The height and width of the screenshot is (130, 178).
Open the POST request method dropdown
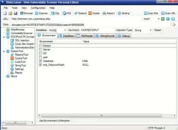click(151, 19)
